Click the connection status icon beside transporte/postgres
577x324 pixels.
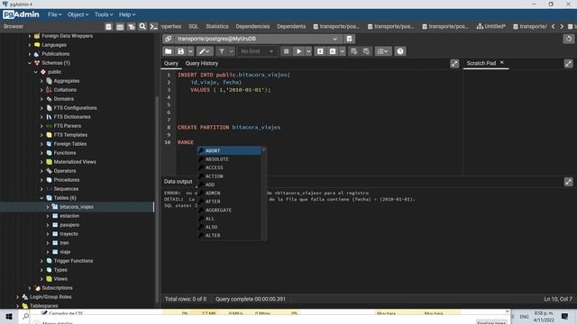point(169,39)
